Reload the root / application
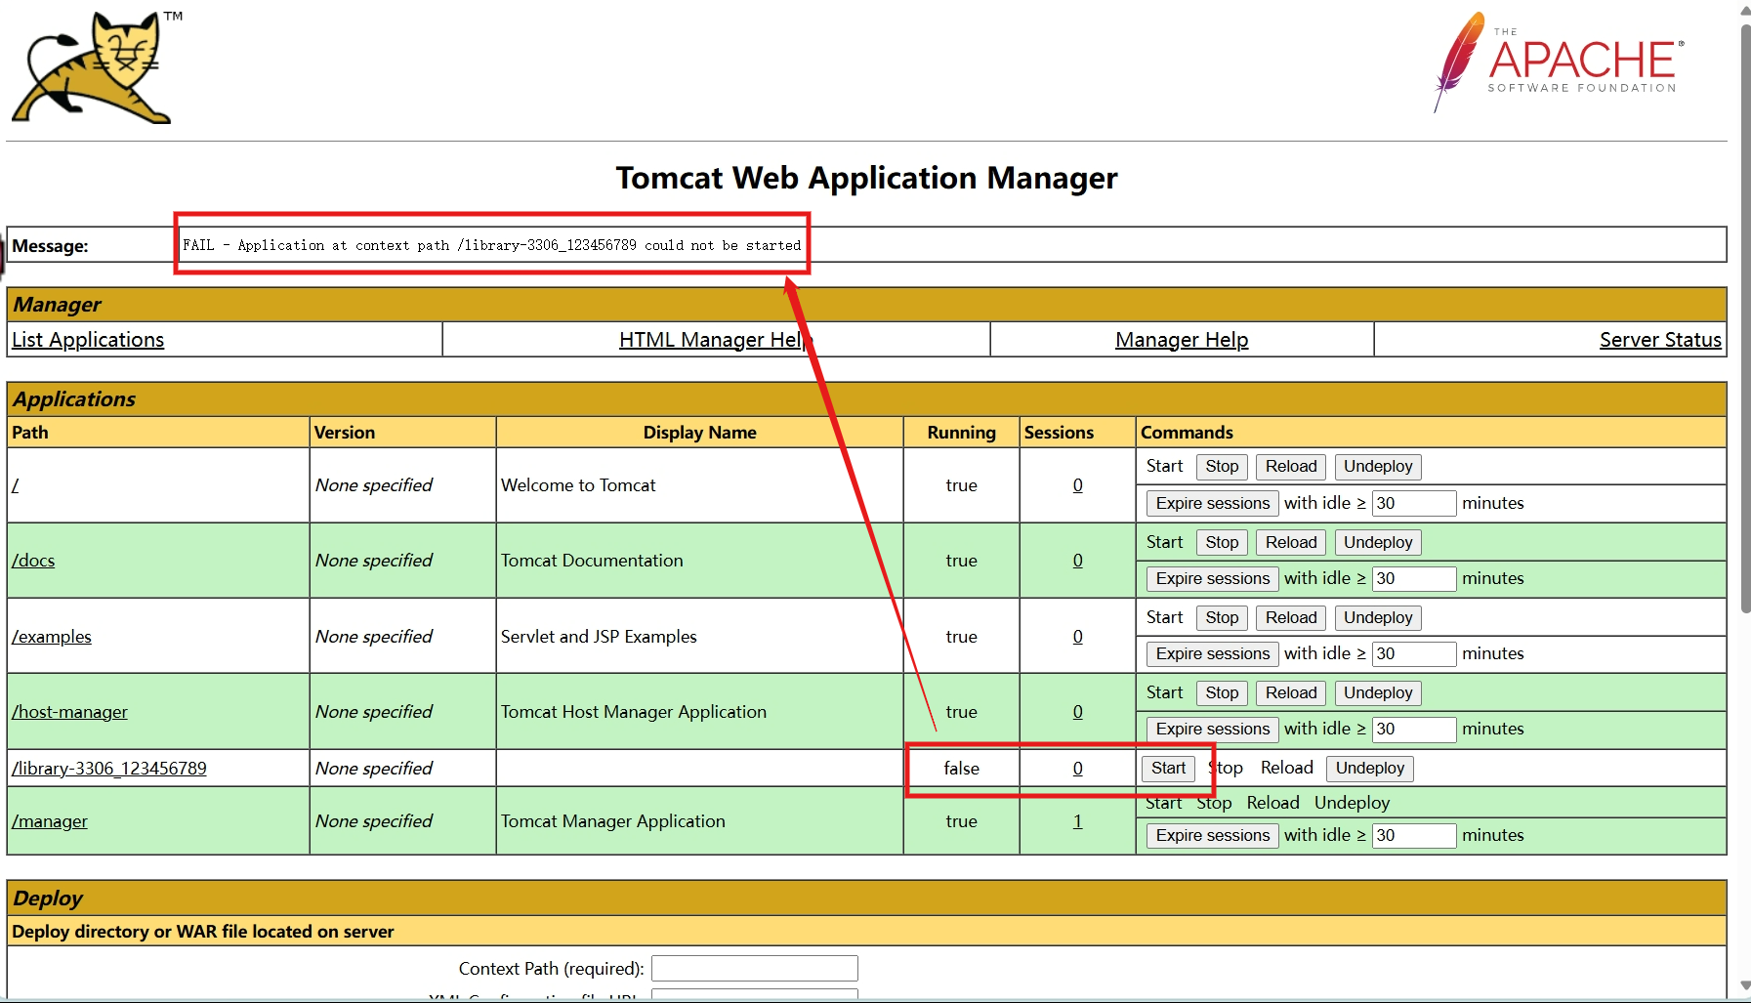The image size is (1751, 1003). pos(1291,467)
